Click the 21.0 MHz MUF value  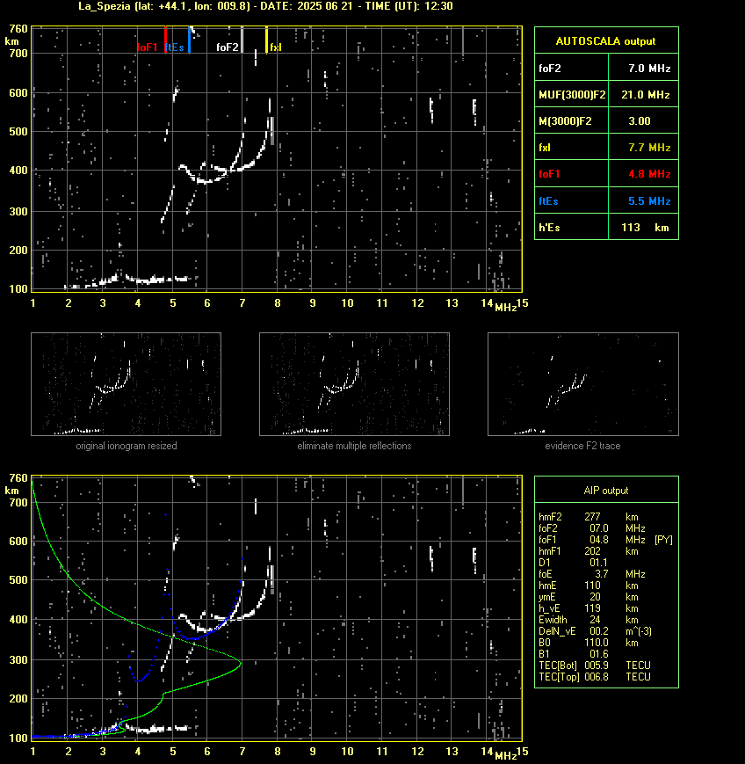pos(645,95)
